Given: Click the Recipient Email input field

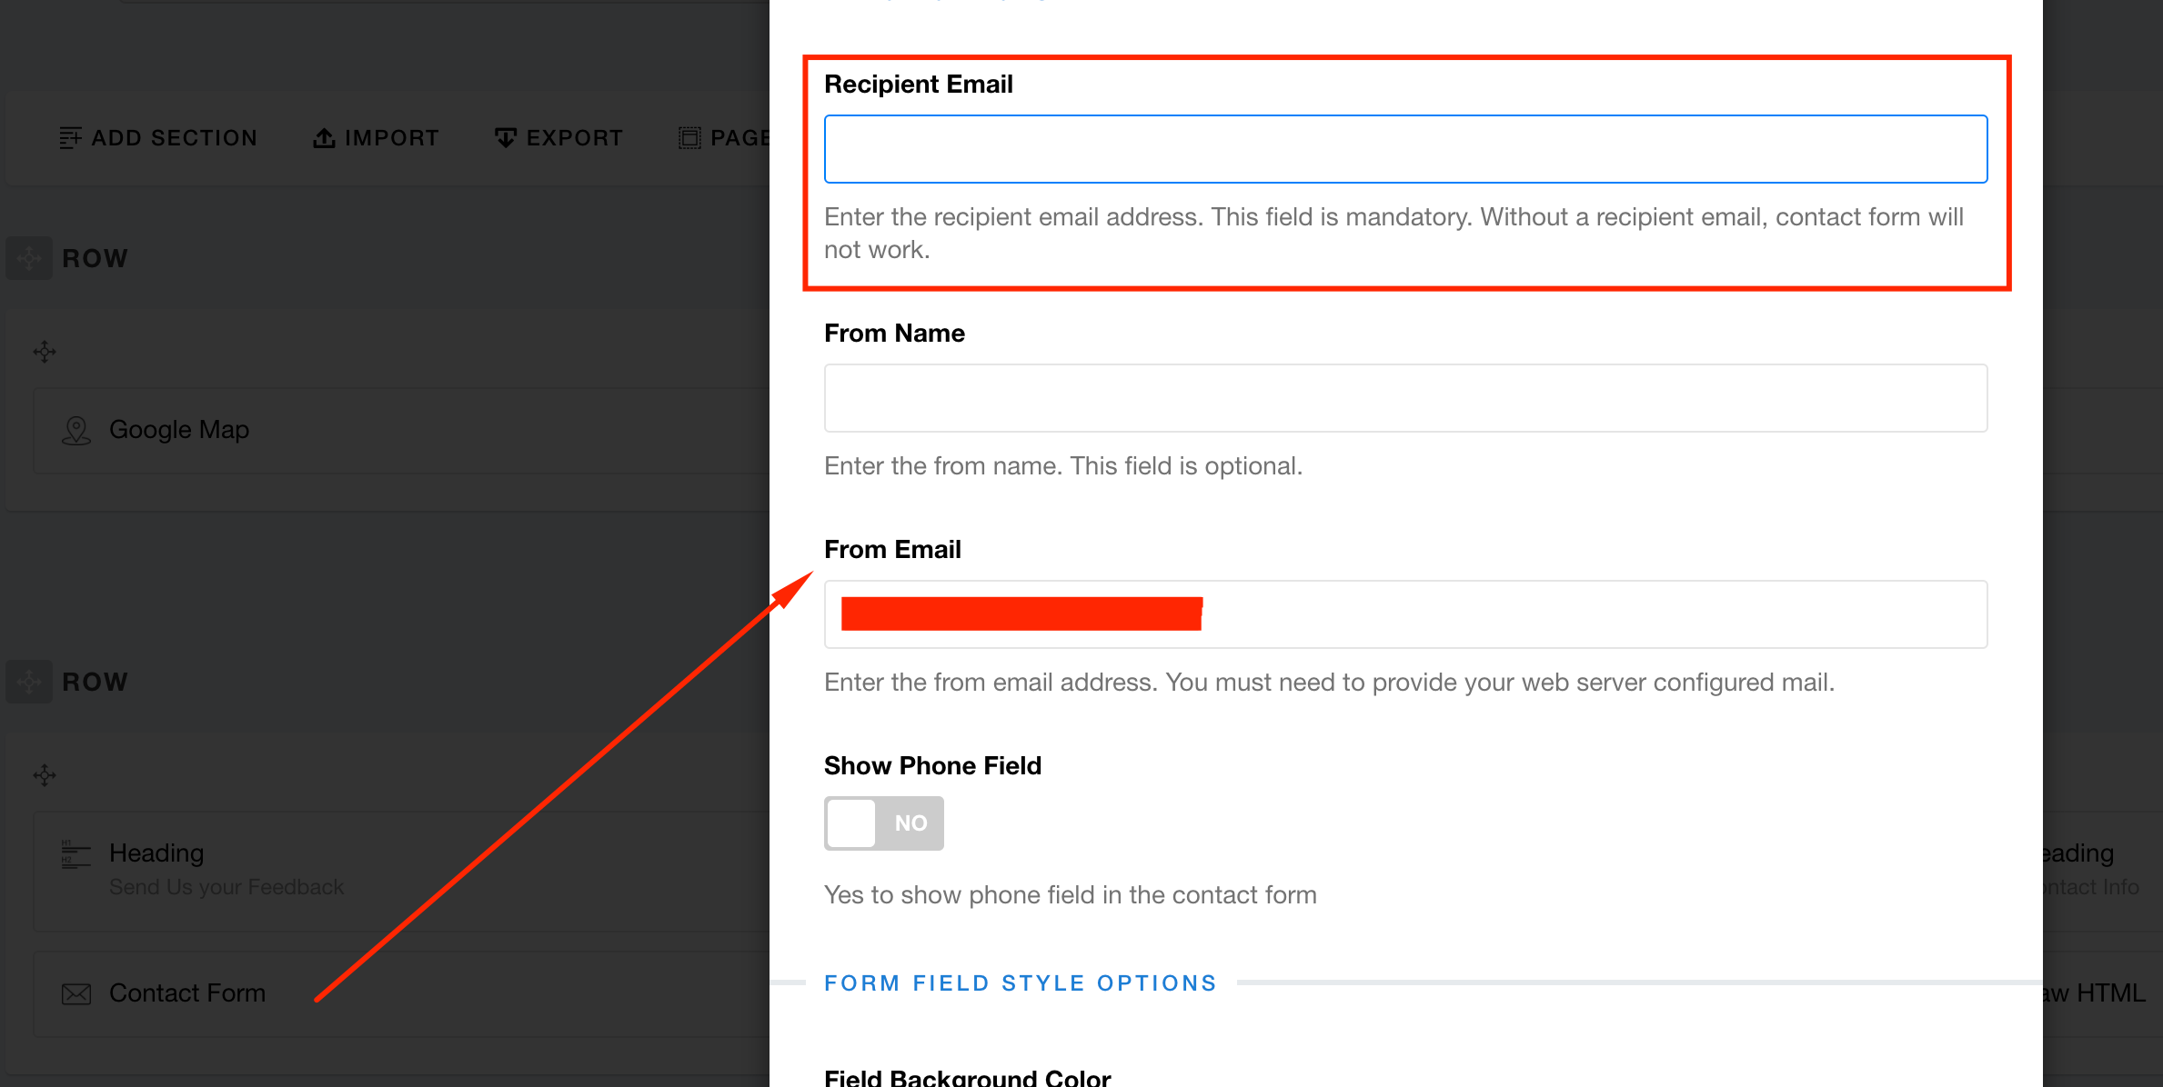Looking at the screenshot, I should (x=1405, y=149).
